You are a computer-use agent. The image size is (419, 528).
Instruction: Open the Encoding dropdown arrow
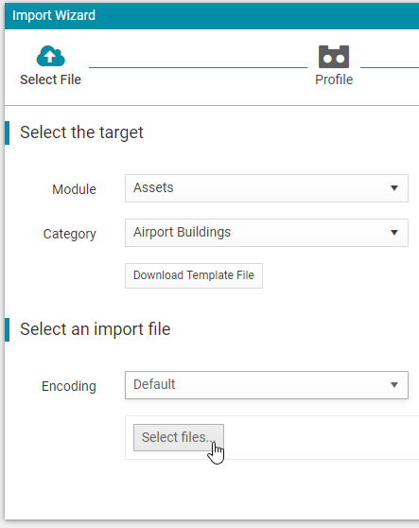394,385
